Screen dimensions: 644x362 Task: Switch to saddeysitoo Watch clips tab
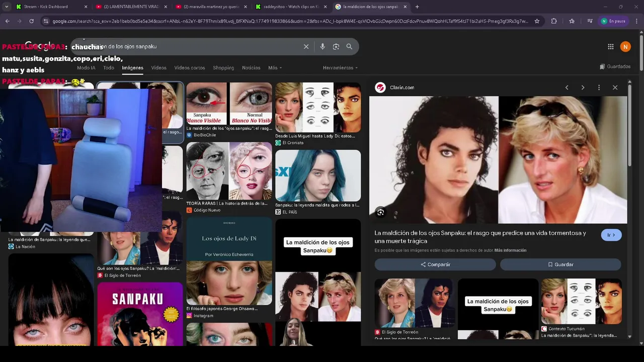[x=291, y=7]
